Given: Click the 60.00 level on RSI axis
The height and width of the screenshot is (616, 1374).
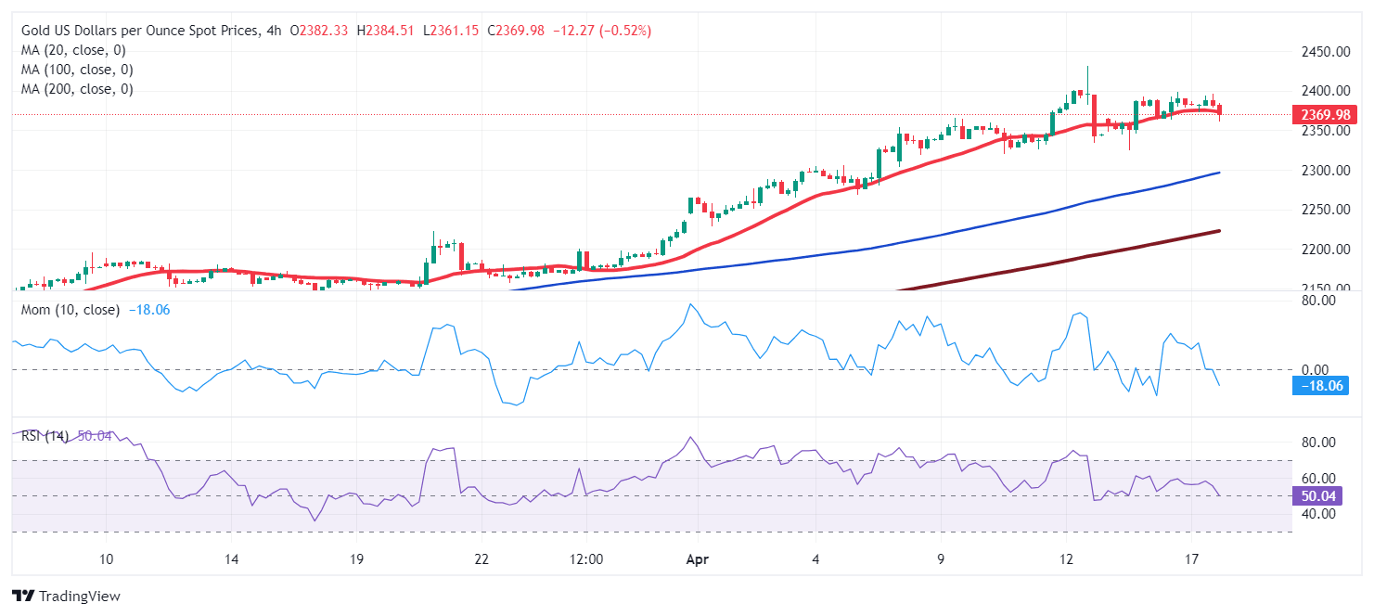Looking at the screenshot, I should (1316, 478).
